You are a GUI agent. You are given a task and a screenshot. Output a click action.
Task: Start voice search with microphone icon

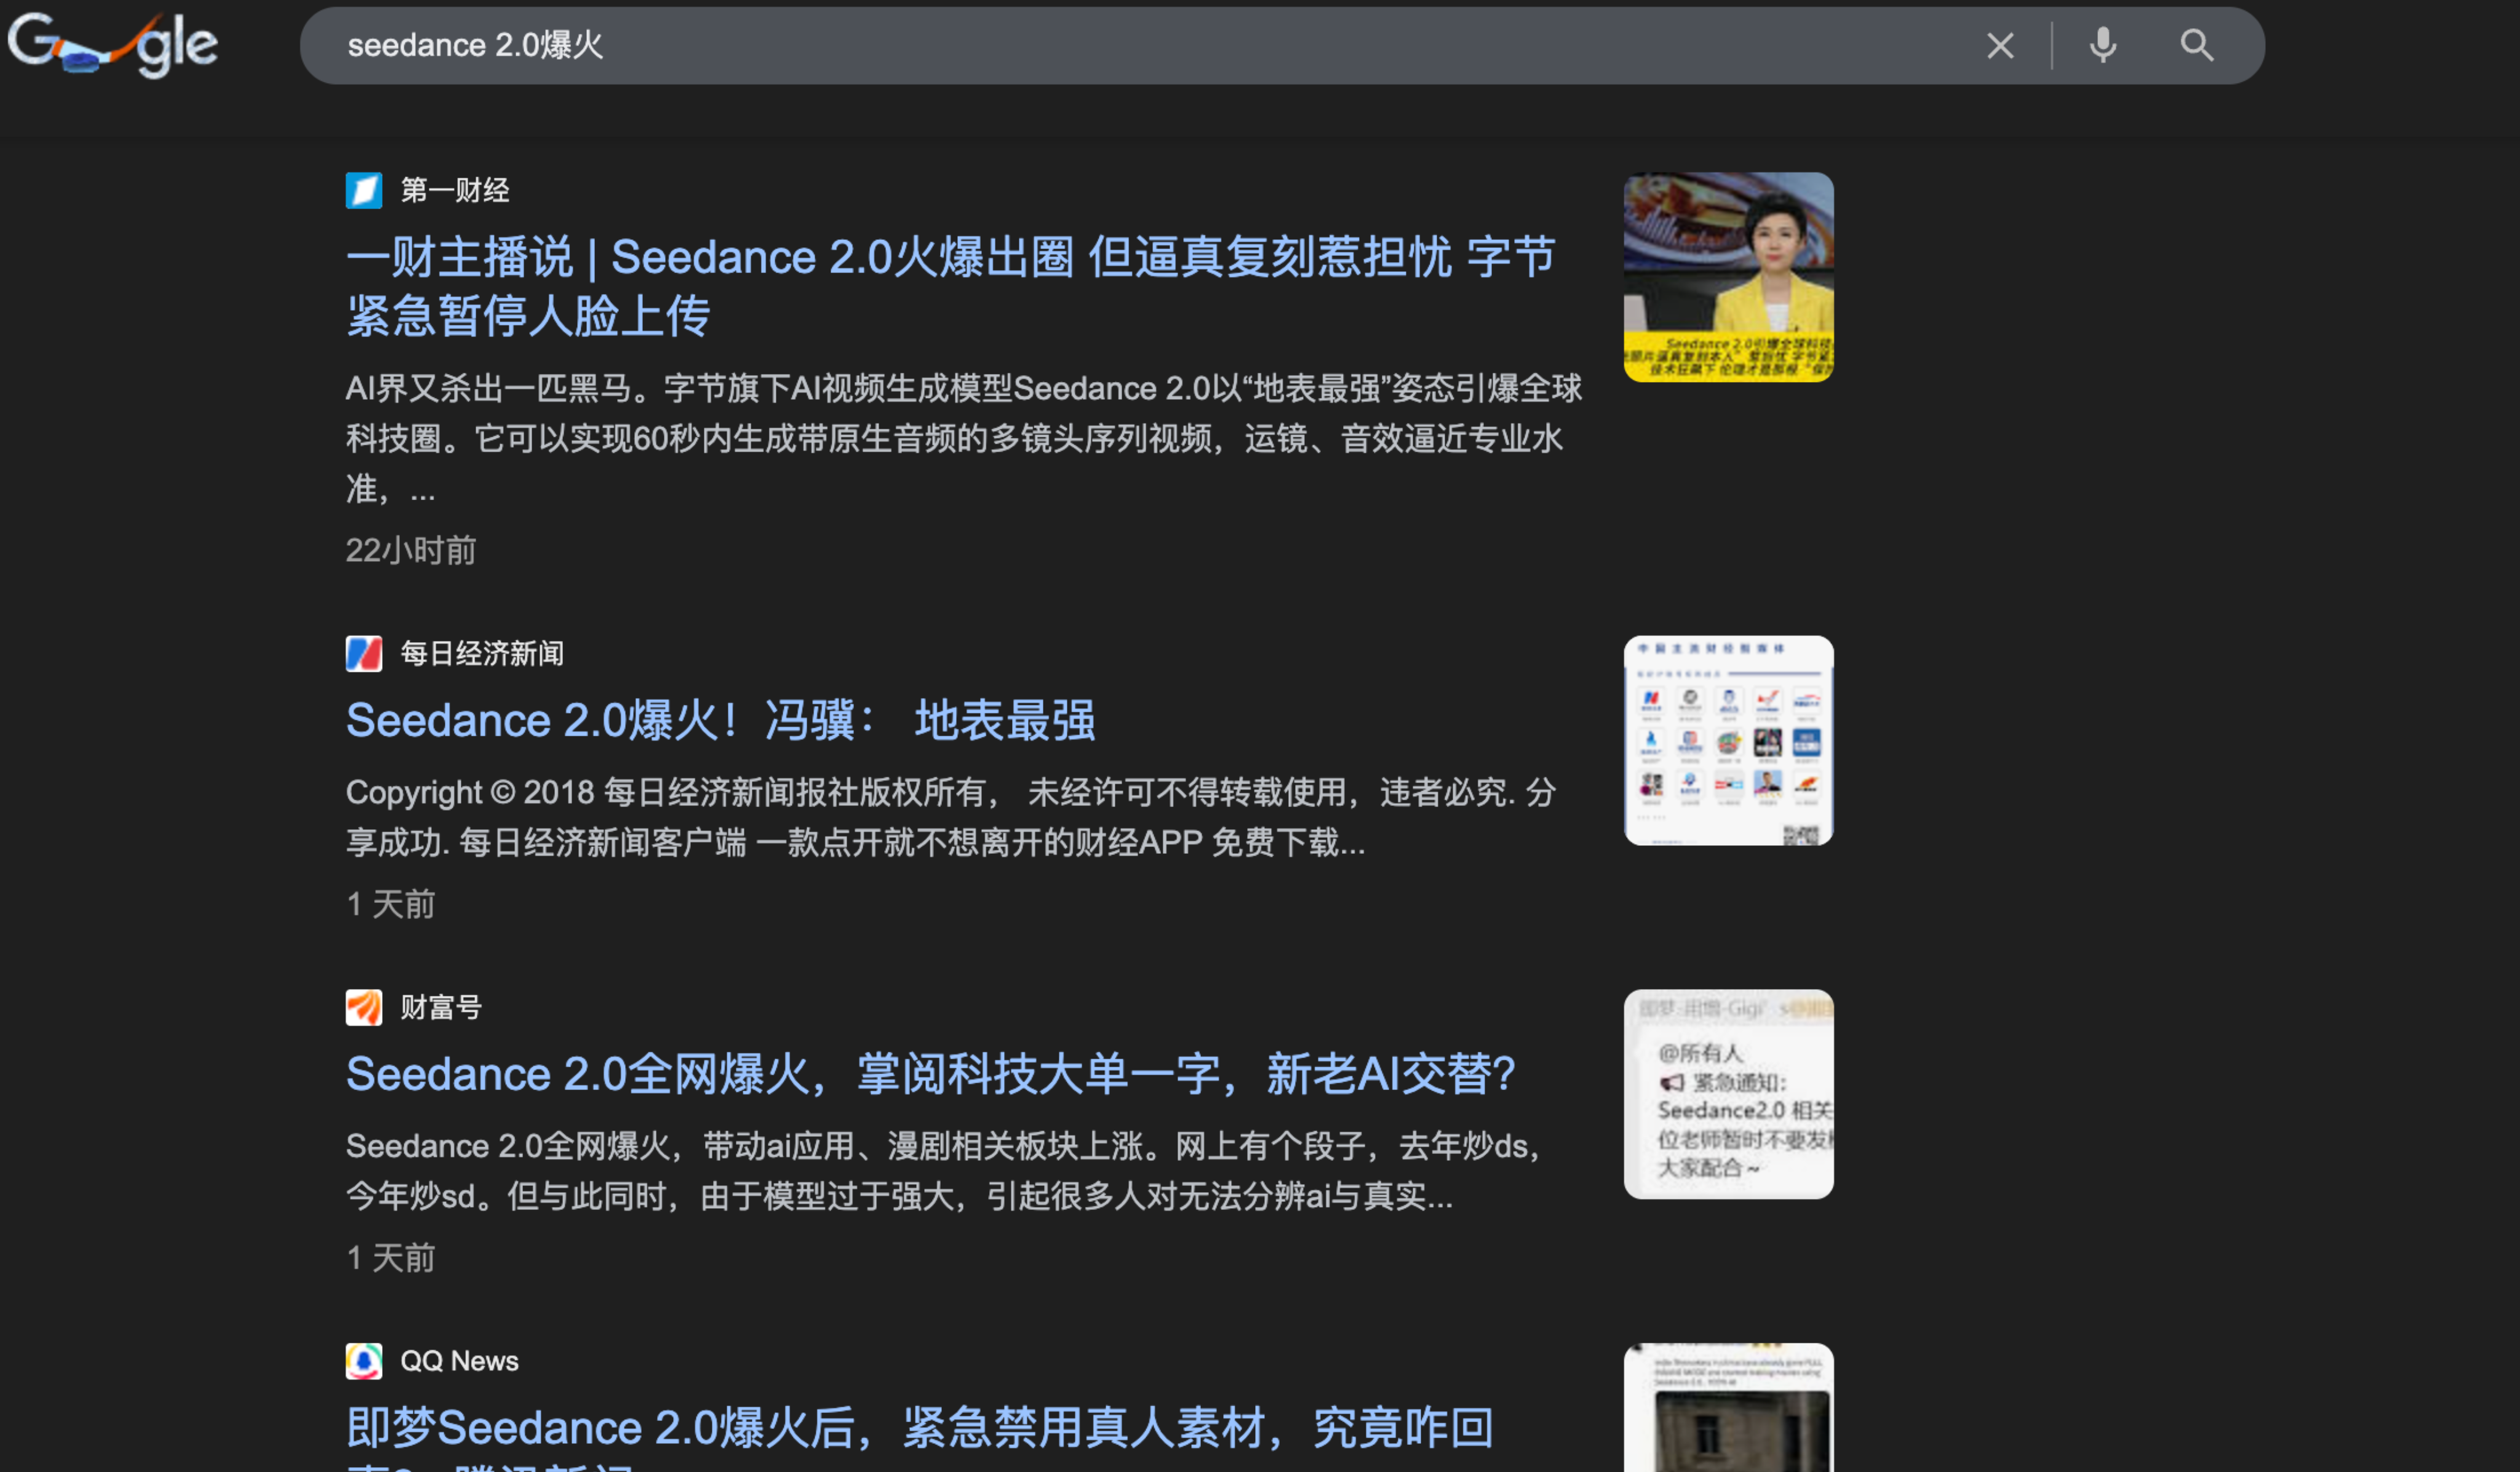click(x=2103, y=46)
